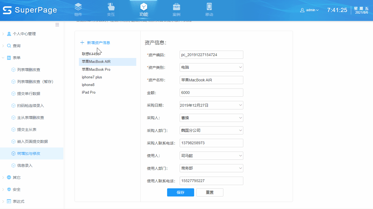The image size is (373, 209).
Task: Click the admin user icon
Action: click(302, 10)
